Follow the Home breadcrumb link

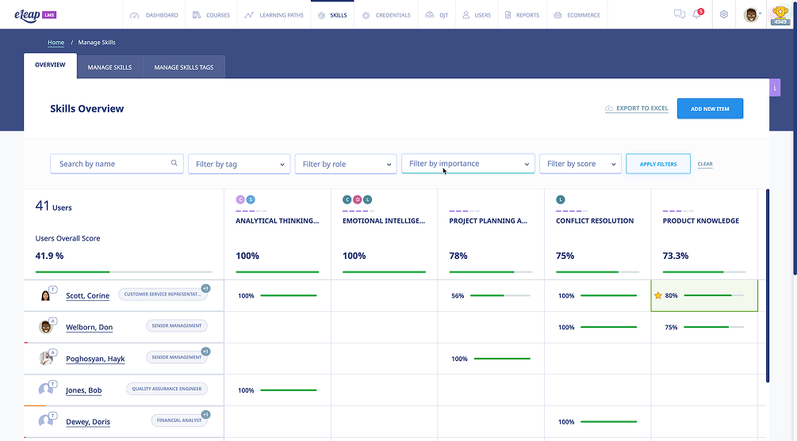pos(56,42)
